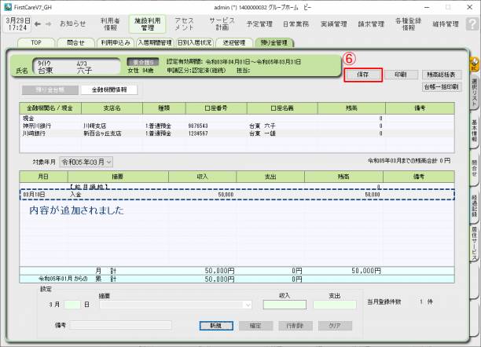This screenshot has width=481, height=347.
Task: Click the 収入 income amount field
Action: click(284, 305)
